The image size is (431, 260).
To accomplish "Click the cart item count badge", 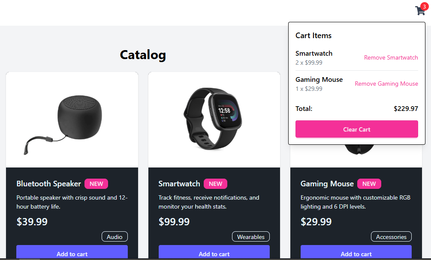I will tap(425, 6).
